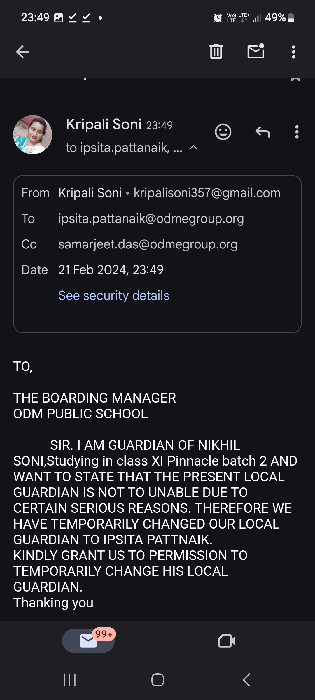Delete this email with trash icon
This screenshot has width=315, height=700.
click(216, 52)
